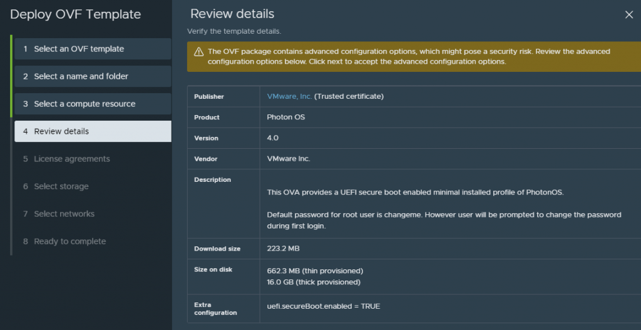This screenshot has width=641, height=330.
Task: Close the Deploy OVF Template dialog
Action: (628, 15)
